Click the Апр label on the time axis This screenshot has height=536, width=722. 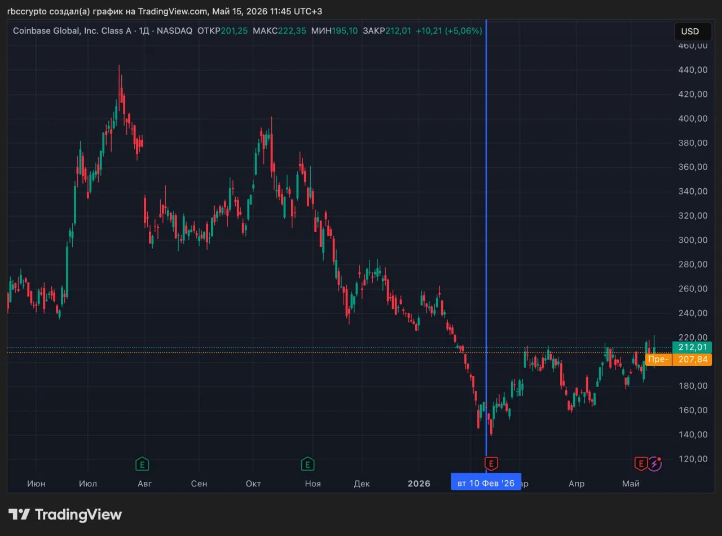[x=576, y=484]
